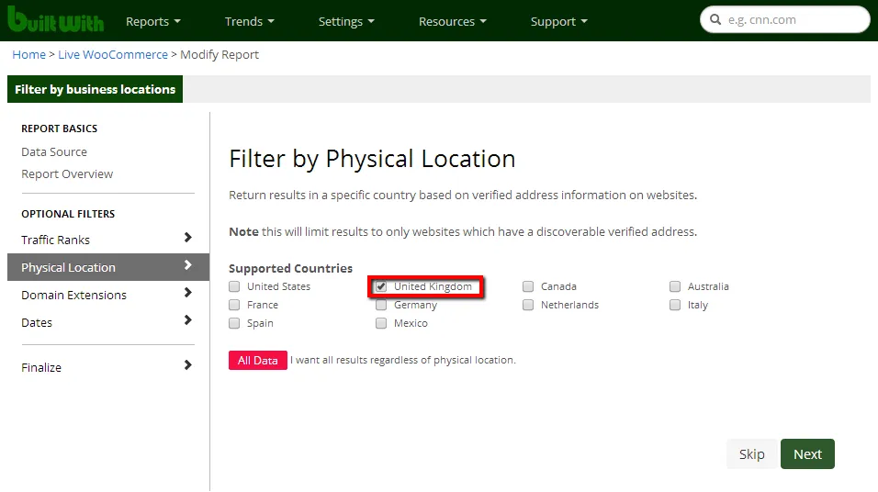The width and height of the screenshot is (878, 492).
Task: Click the search magnifier icon
Action: pos(715,20)
